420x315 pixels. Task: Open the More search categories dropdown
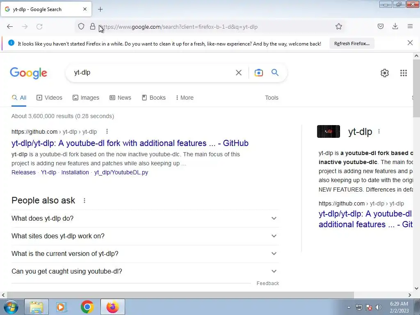point(185,98)
